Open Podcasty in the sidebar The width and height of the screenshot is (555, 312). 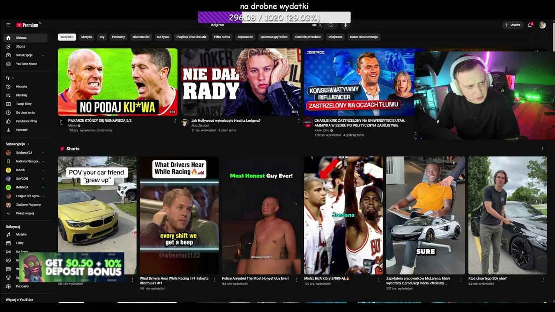point(25,286)
